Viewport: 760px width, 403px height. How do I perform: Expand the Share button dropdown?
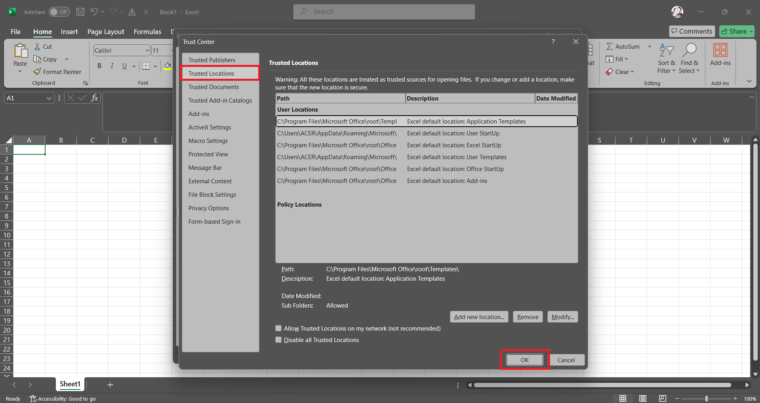(x=751, y=31)
